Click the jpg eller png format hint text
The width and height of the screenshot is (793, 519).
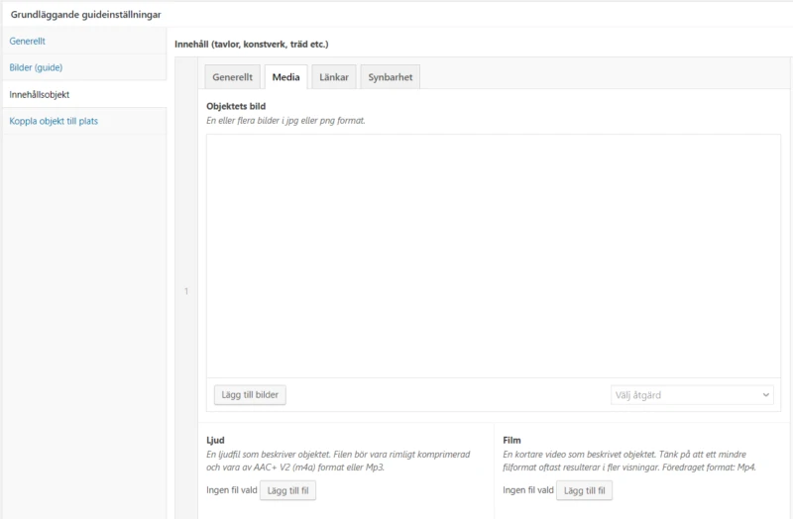point(285,120)
